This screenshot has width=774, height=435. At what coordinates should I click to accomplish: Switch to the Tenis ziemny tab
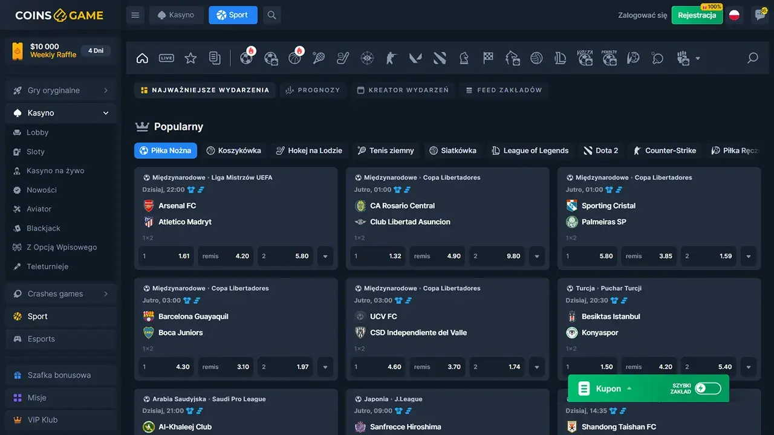click(x=386, y=150)
